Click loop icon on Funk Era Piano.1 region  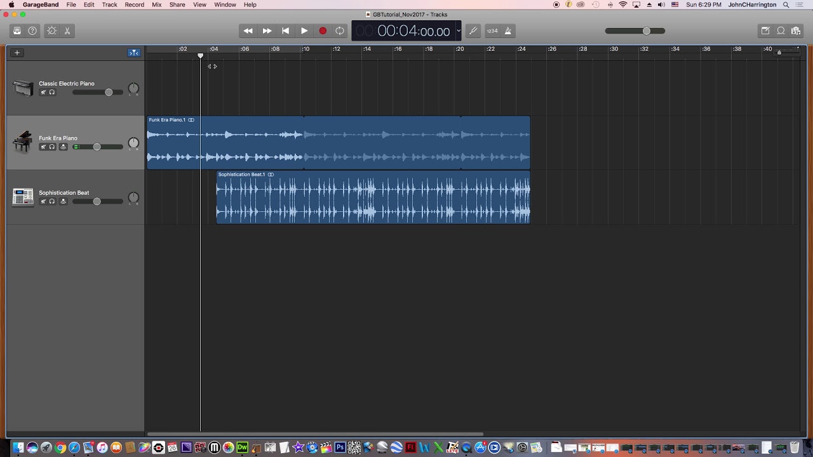191,120
